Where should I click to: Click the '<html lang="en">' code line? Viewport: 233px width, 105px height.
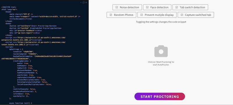click(x=9, y=9)
